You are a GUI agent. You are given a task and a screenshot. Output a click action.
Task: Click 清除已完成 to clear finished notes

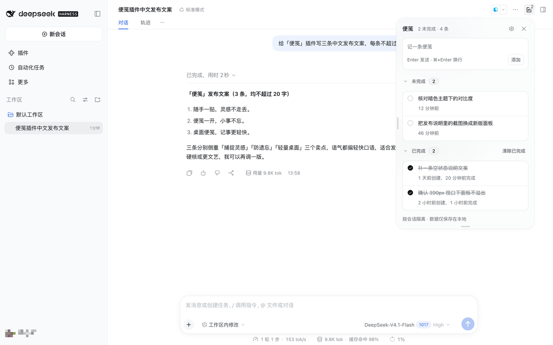514,151
